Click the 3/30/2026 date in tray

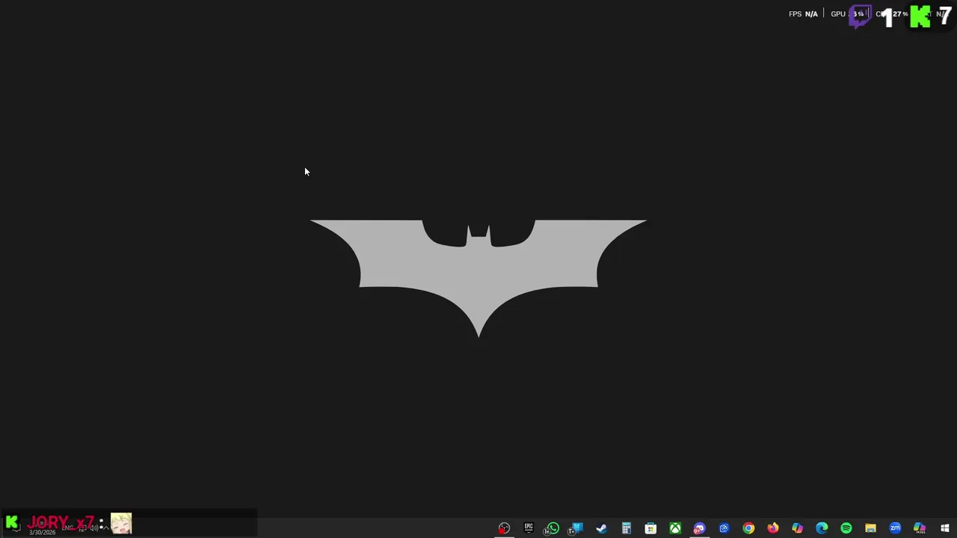point(43,532)
